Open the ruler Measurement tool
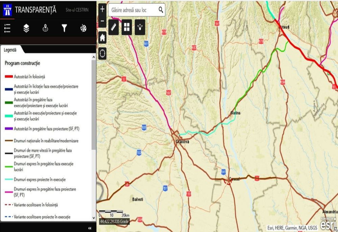Viewport: 338px width, 232px height. point(114,27)
